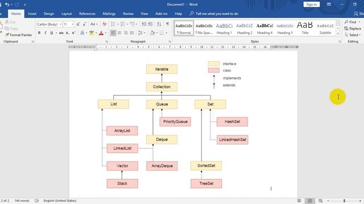Open the Calibri (Body) font name dropdown
Screen dimensions: 364x204
tap(61, 24)
